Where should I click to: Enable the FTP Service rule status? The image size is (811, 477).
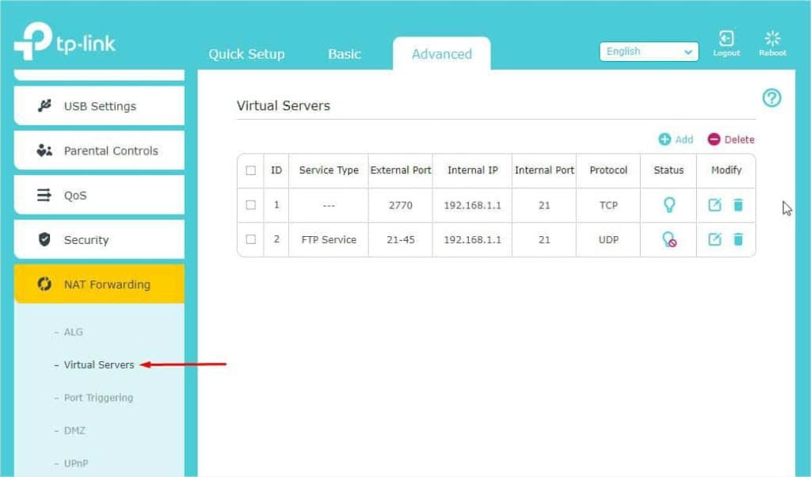(x=668, y=239)
